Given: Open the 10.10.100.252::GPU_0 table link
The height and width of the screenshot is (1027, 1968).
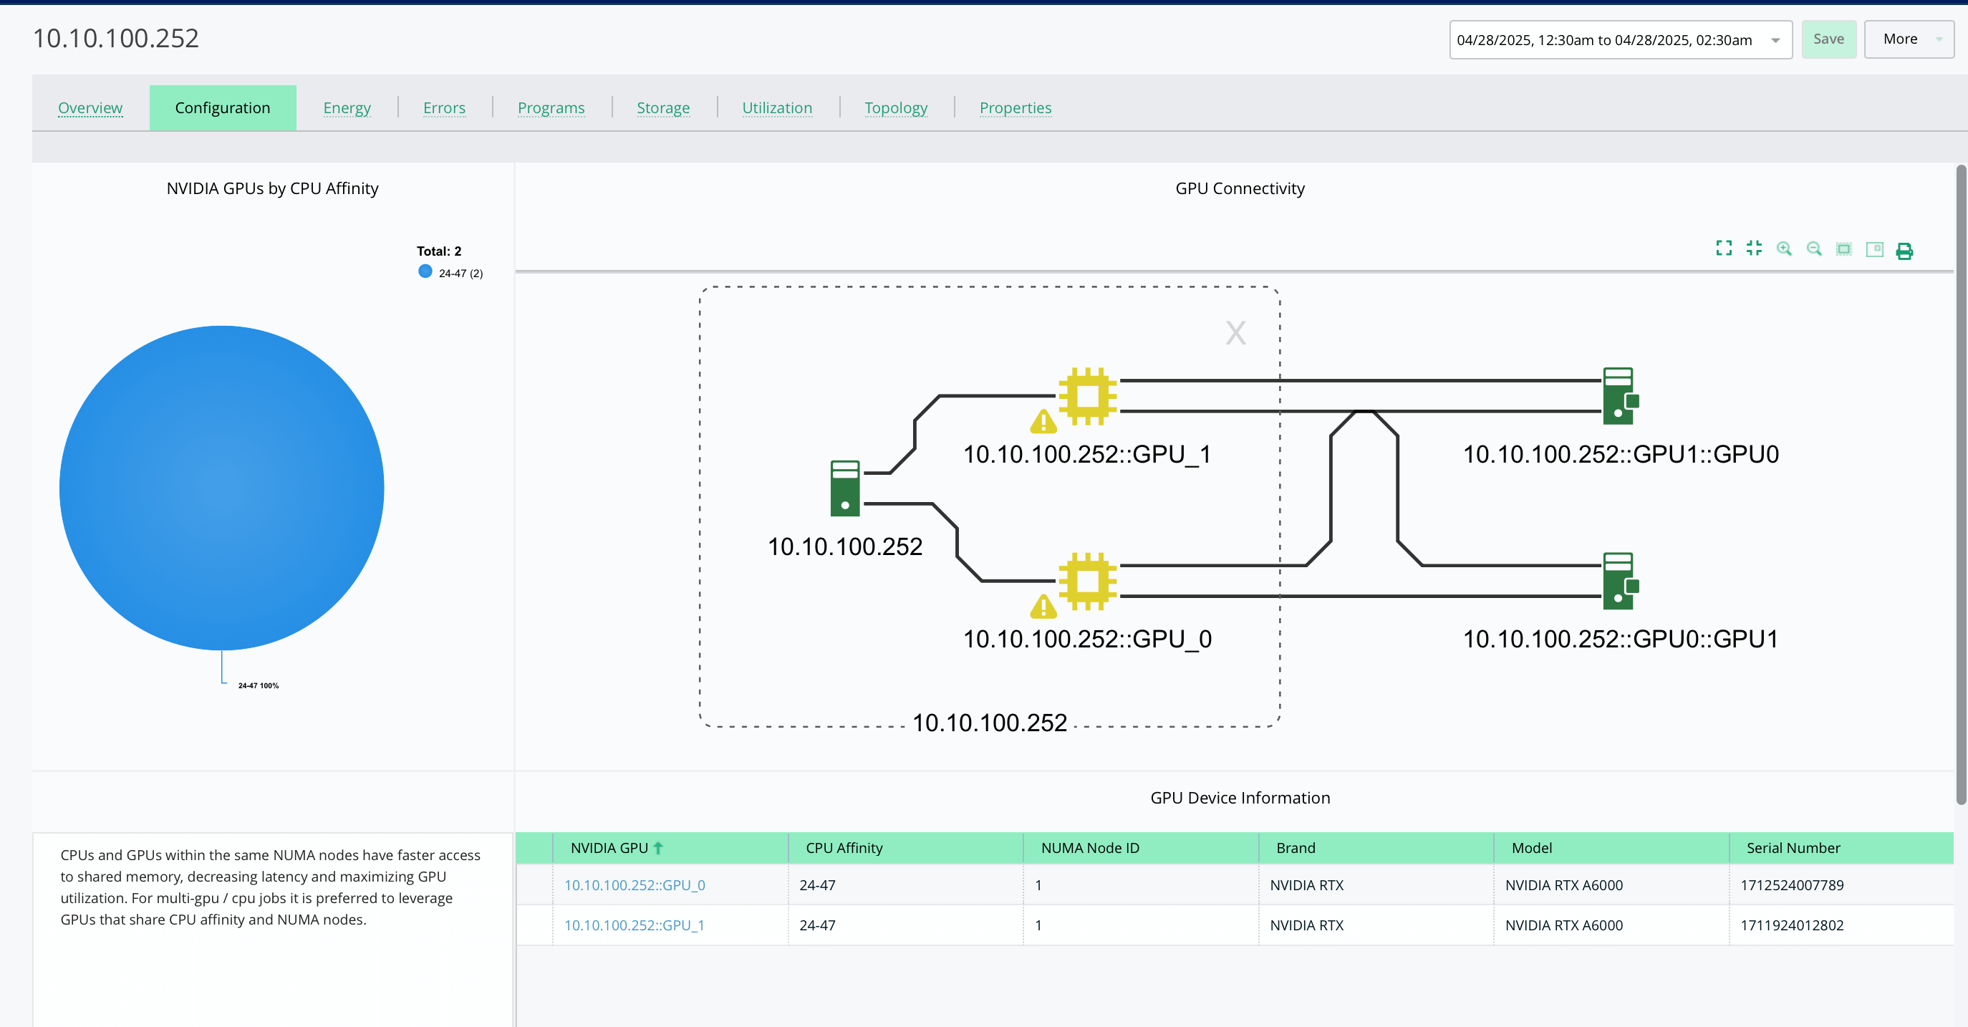Looking at the screenshot, I should click(x=634, y=885).
